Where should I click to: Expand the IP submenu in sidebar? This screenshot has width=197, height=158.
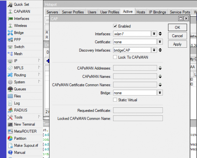point(39,61)
